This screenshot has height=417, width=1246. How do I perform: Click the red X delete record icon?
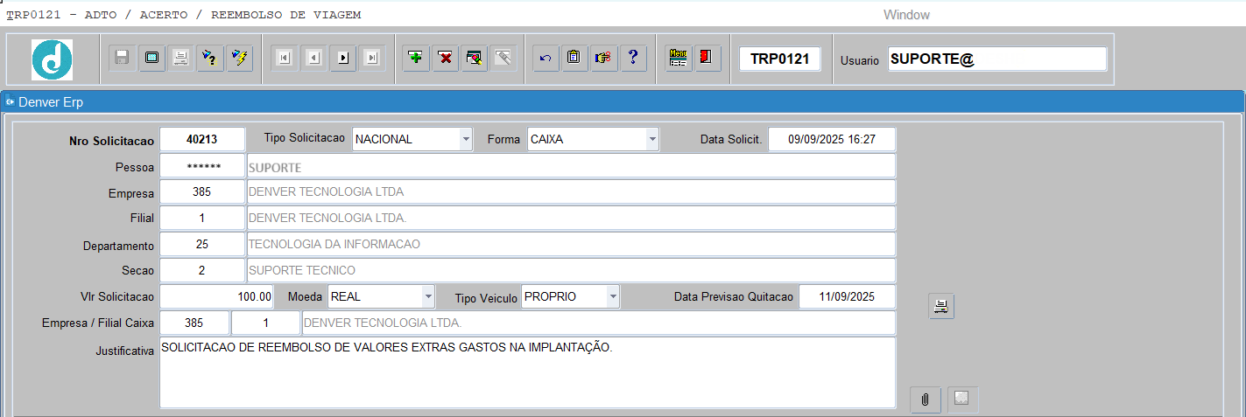[446, 58]
